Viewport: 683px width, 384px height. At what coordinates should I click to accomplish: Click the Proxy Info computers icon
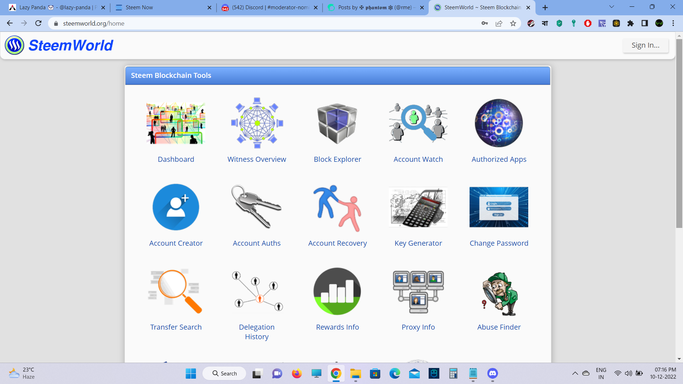point(418,292)
